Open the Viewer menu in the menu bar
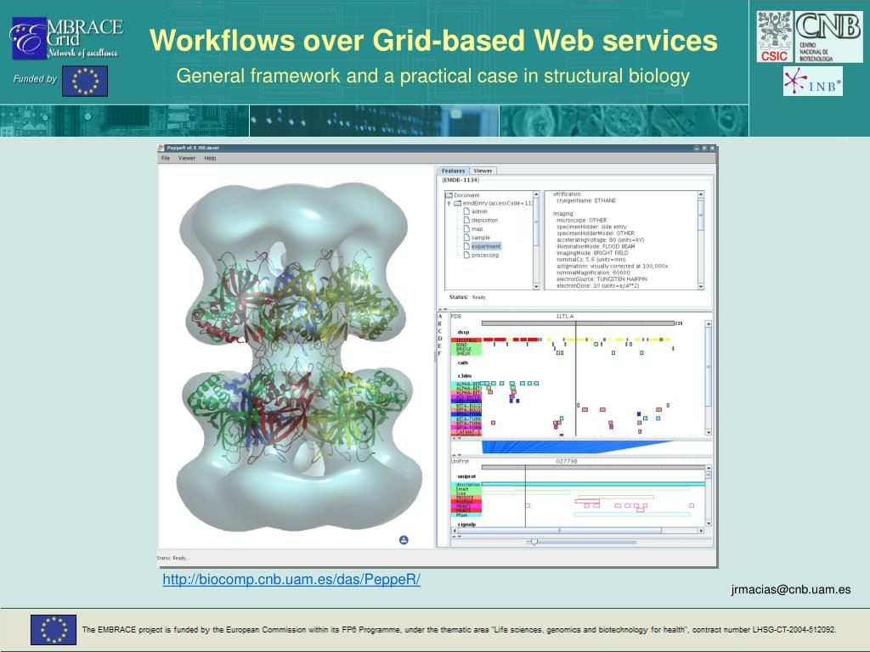870x652 pixels. (x=186, y=158)
